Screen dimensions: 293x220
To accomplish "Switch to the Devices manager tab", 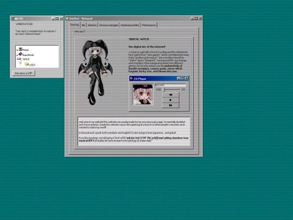I will click(109, 25).
